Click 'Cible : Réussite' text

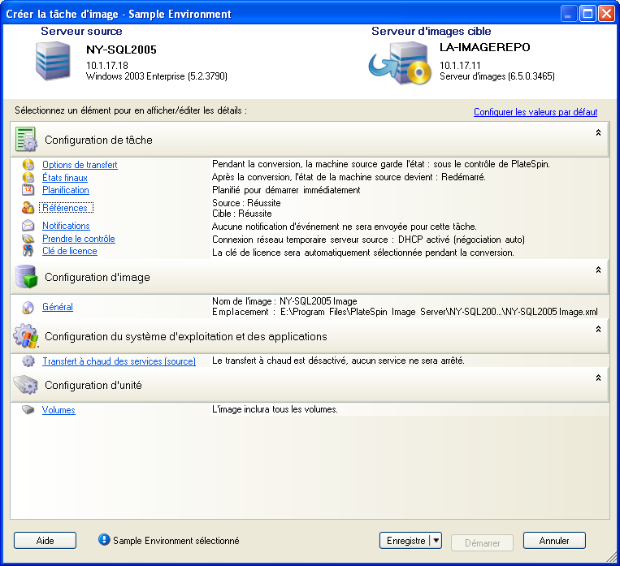coord(242,214)
